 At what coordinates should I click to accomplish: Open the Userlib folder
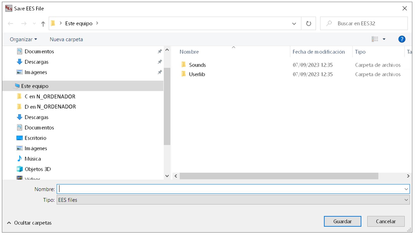197,74
